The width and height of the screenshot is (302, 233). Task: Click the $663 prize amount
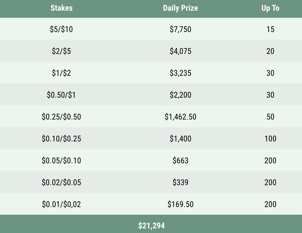coord(180,161)
